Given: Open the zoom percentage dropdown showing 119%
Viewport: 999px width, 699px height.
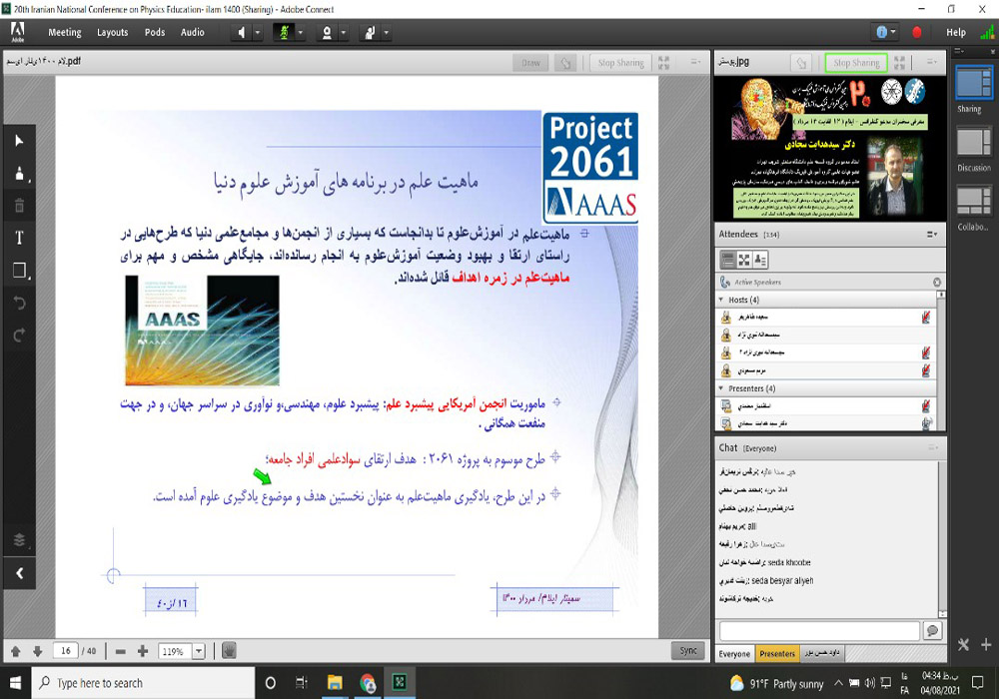Looking at the screenshot, I should click(x=197, y=651).
